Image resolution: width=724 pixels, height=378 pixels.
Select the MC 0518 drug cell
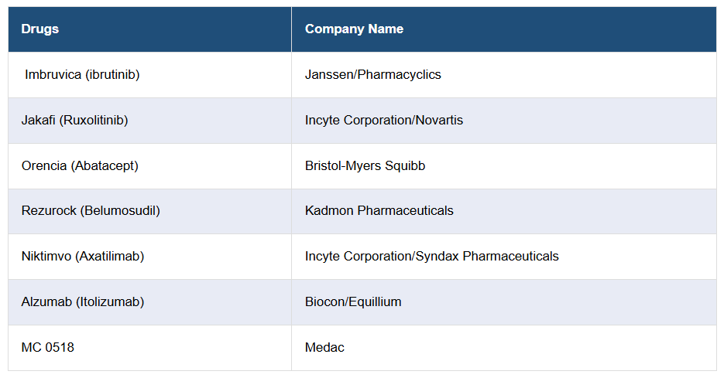click(x=48, y=348)
